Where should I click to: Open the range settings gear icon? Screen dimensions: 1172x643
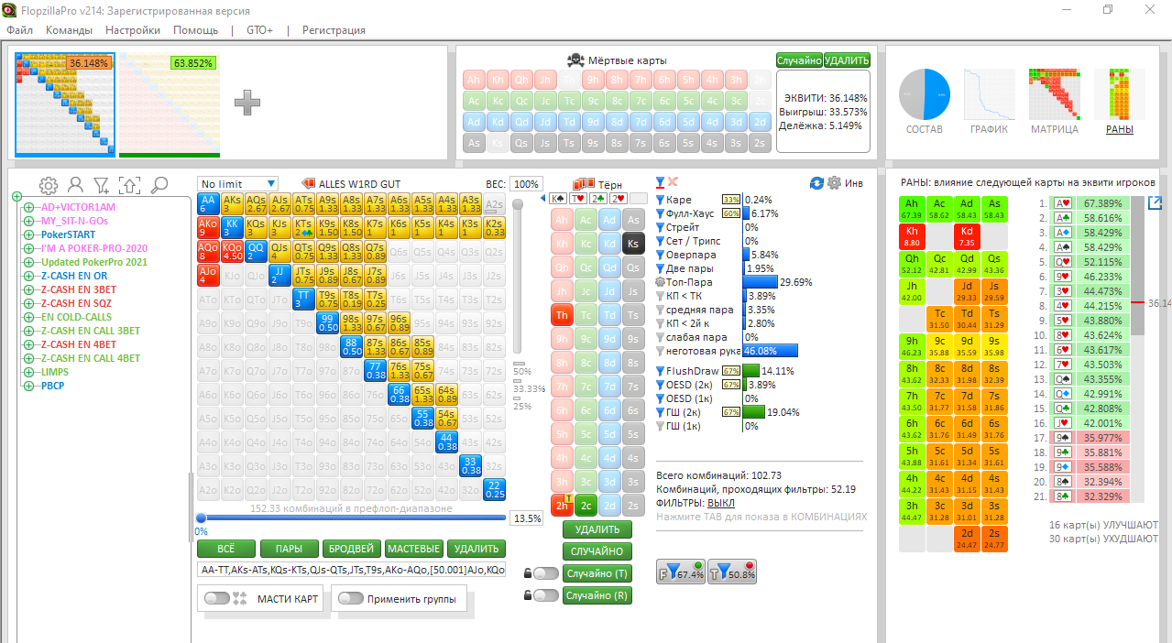coord(48,185)
